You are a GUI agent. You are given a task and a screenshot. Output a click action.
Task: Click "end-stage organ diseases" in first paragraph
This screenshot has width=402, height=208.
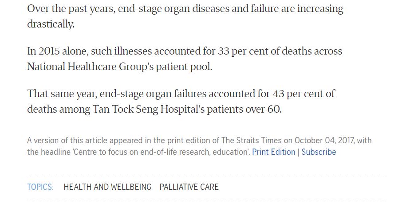[x=175, y=8]
